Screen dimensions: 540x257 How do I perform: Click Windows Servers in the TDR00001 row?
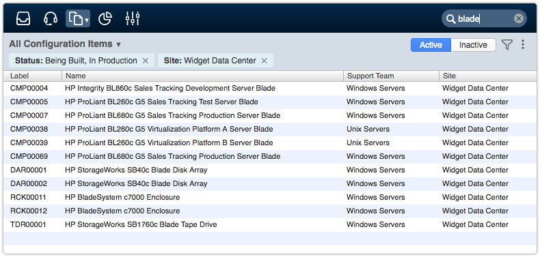coord(376,225)
